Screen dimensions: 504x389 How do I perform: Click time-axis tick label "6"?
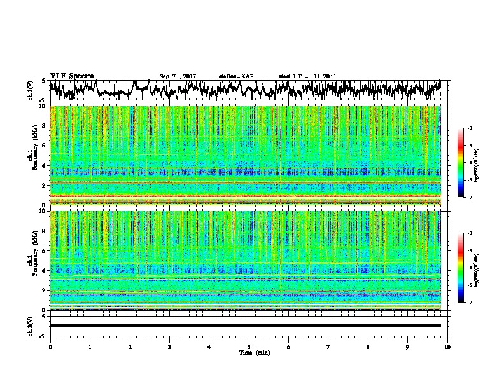click(x=289, y=346)
